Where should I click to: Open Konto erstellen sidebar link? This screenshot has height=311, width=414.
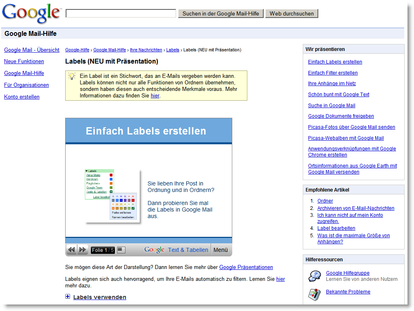click(22, 97)
